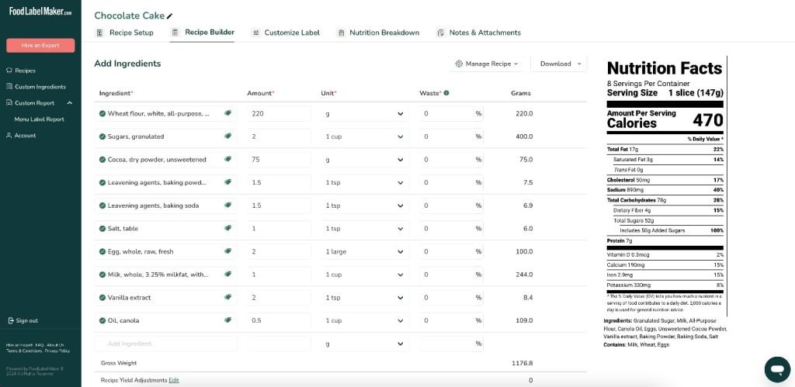Click the Edit link for Recipe Yield Adjustments
The height and width of the screenshot is (387, 795).
pyautogui.click(x=174, y=380)
